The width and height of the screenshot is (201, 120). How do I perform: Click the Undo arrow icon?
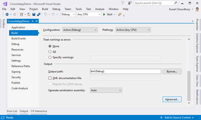(45, 14)
